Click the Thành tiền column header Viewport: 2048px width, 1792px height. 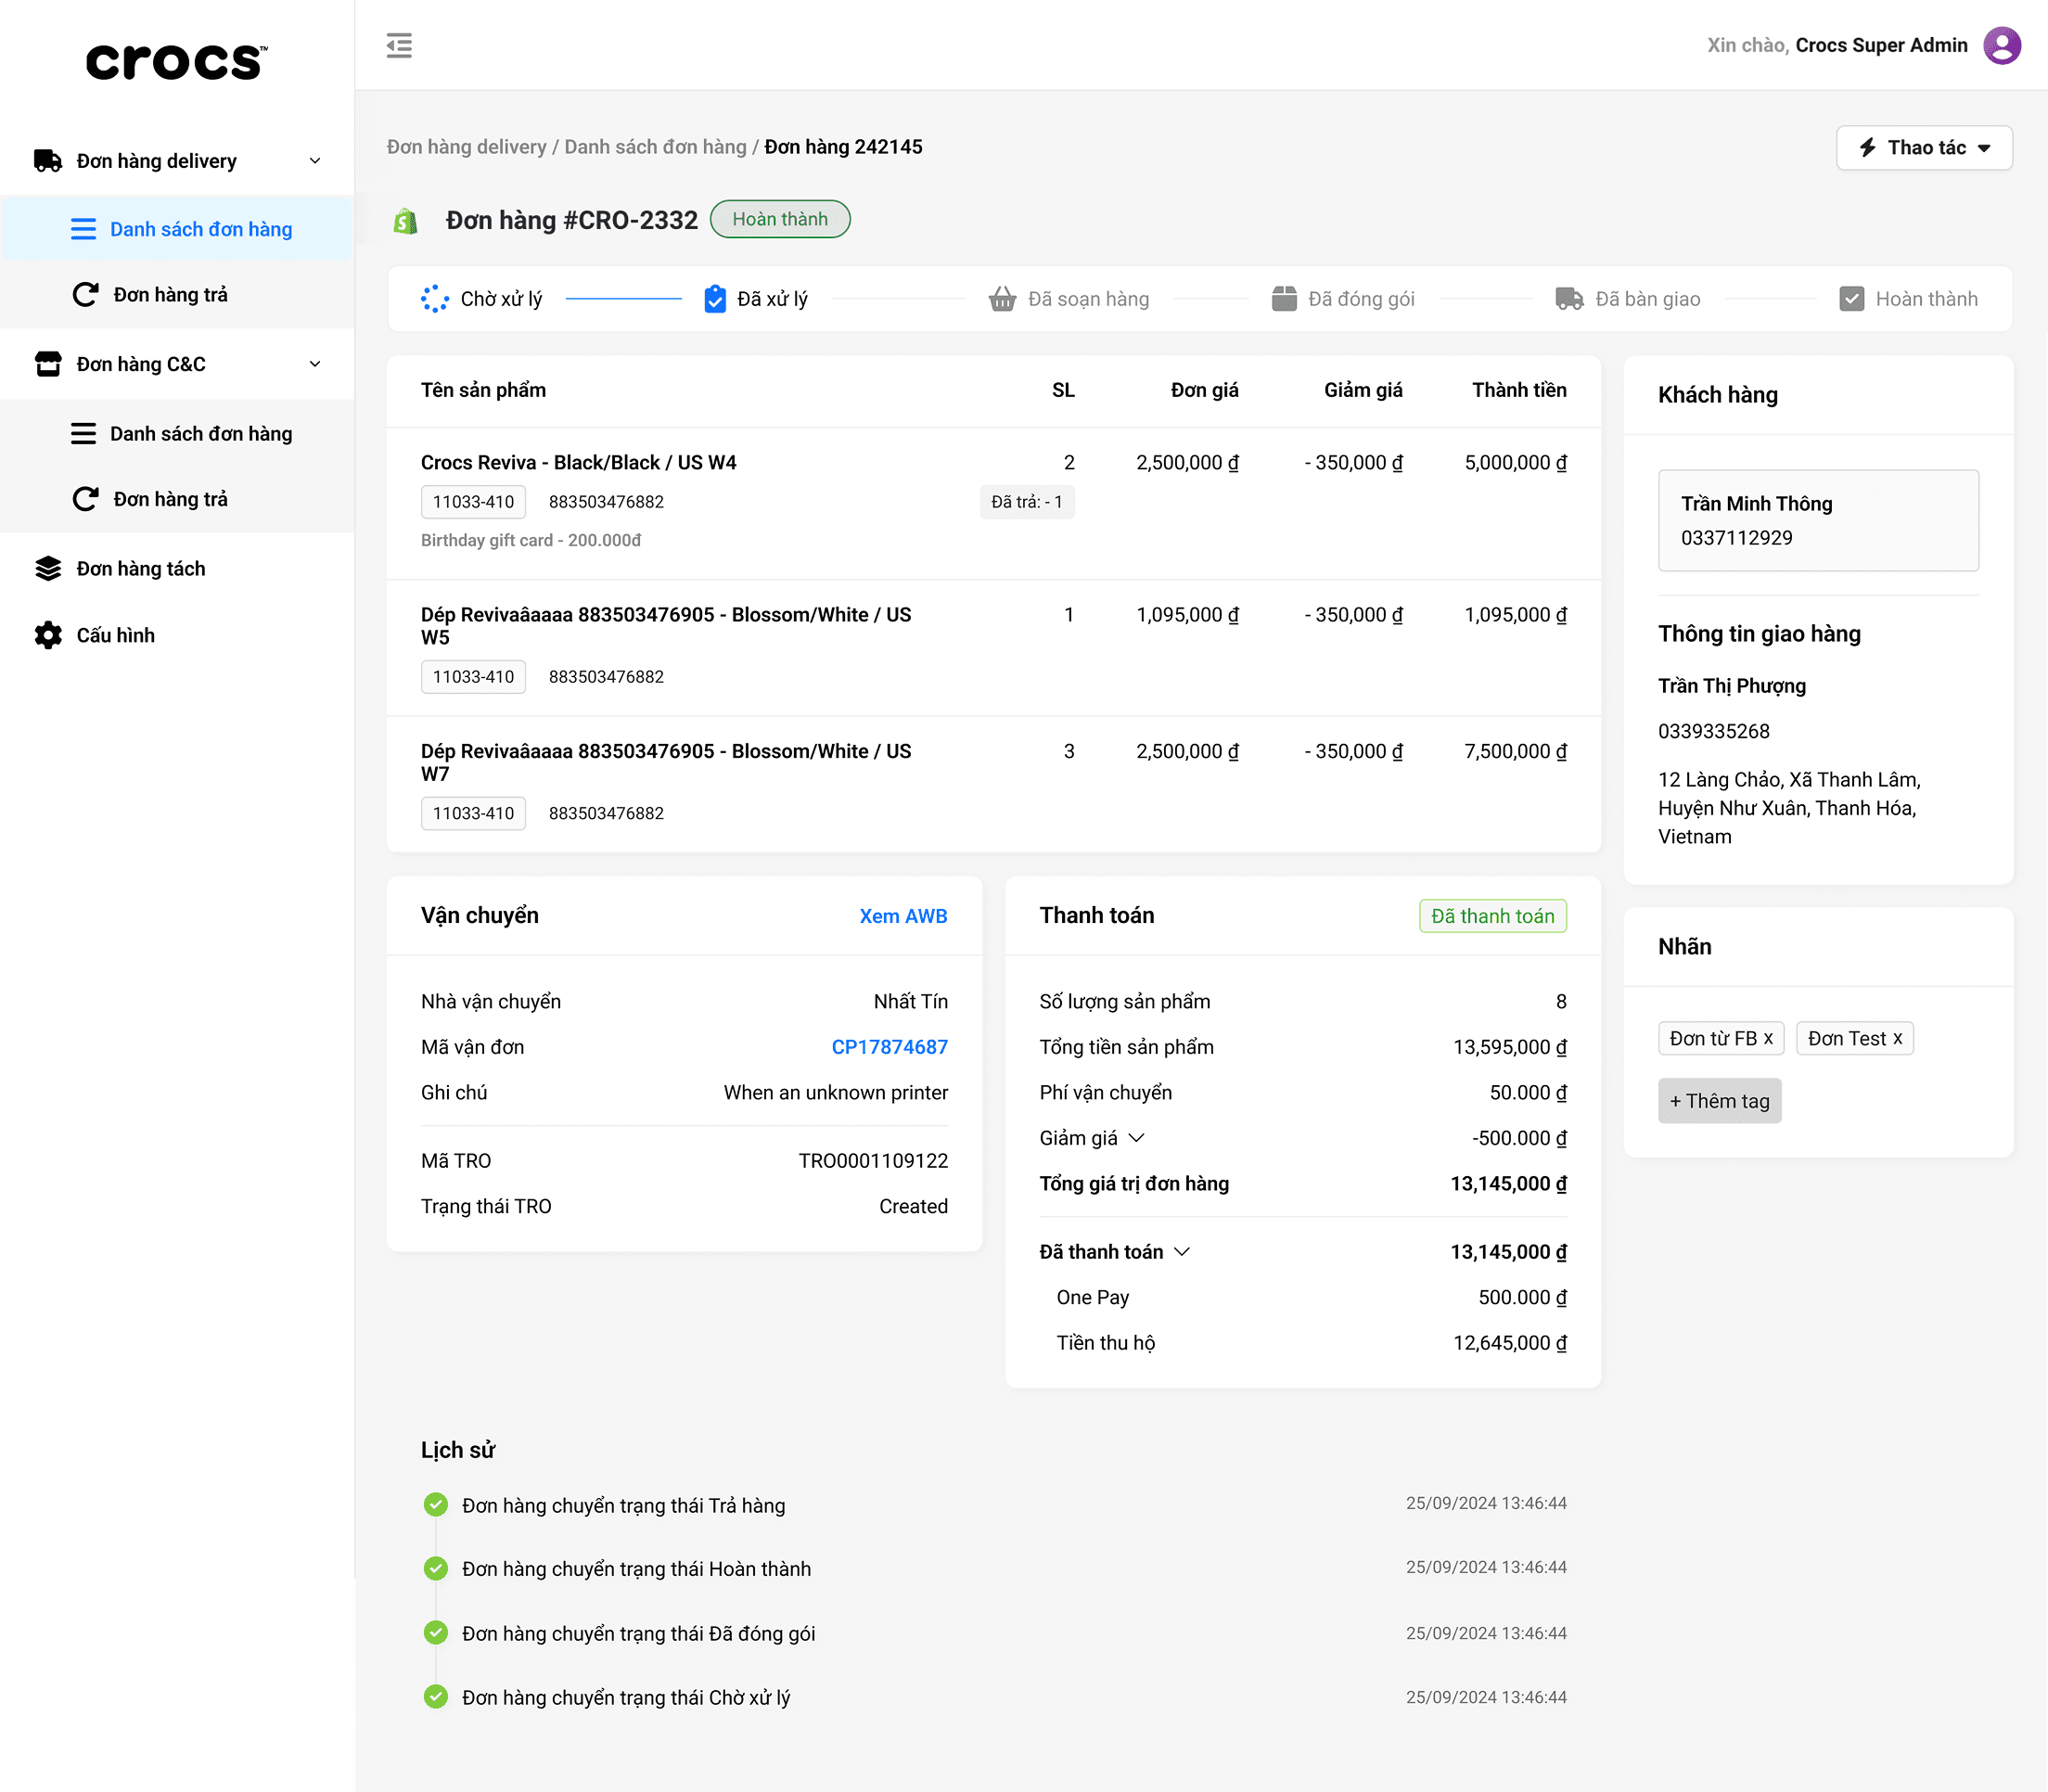(1519, 390)
